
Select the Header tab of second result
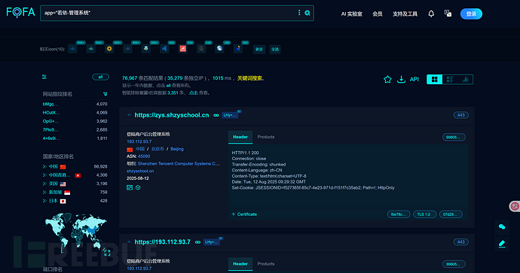point(240,264)
